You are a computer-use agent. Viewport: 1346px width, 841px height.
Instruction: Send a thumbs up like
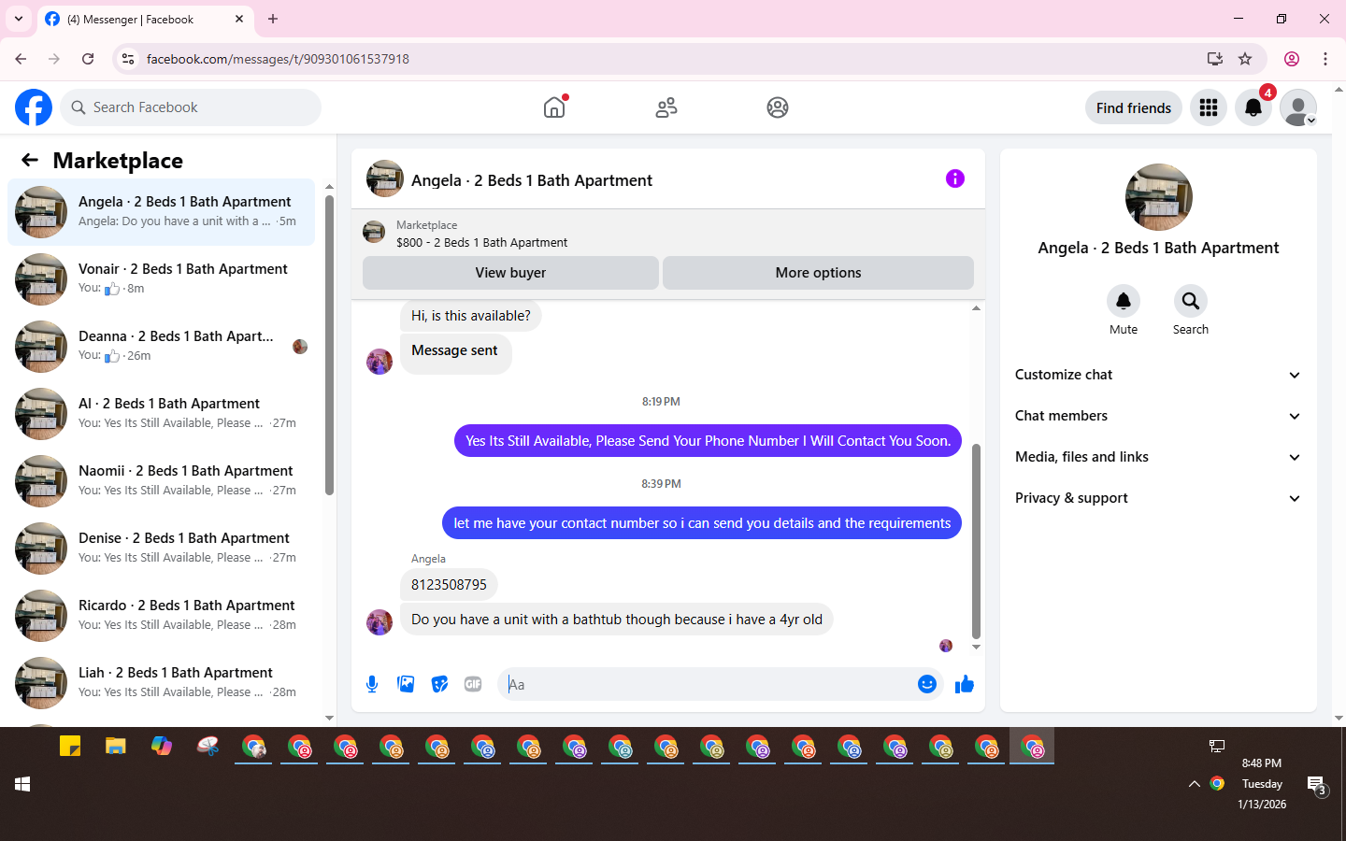965,684
